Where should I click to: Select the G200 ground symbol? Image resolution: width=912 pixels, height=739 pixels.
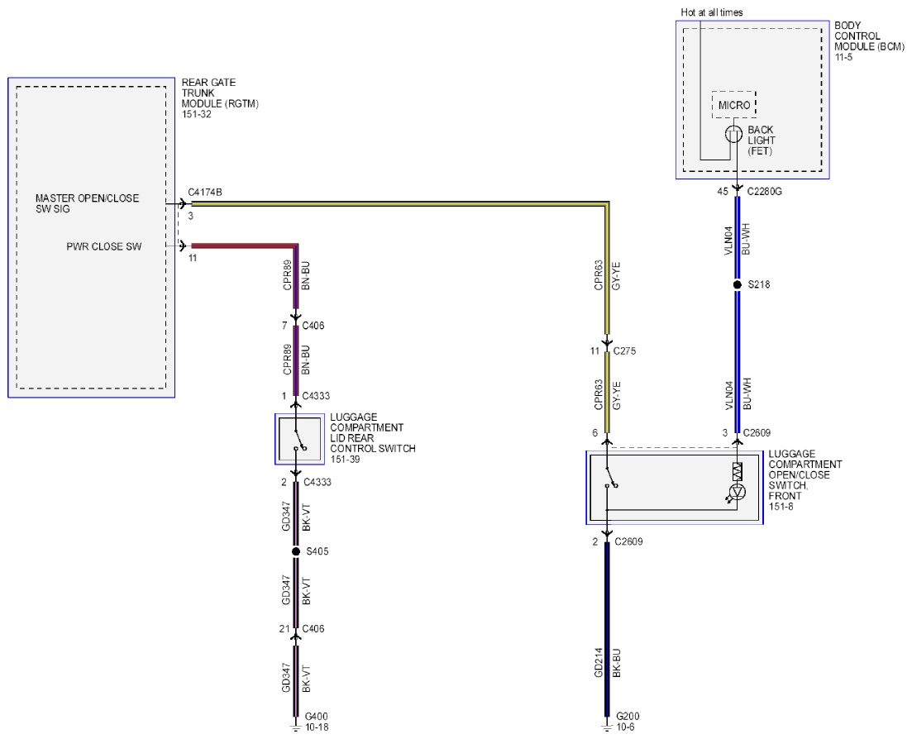pyautogui.click(x=607, y=728)
